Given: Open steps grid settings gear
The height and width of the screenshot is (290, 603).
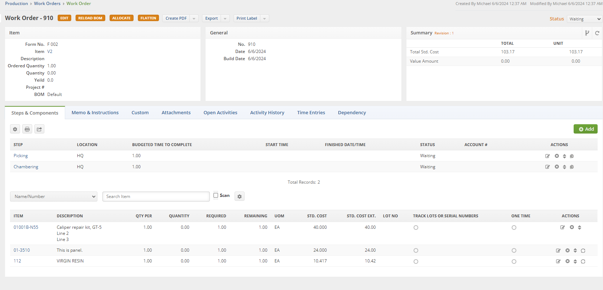Looking at the screenshot, I should coord(15,129).
